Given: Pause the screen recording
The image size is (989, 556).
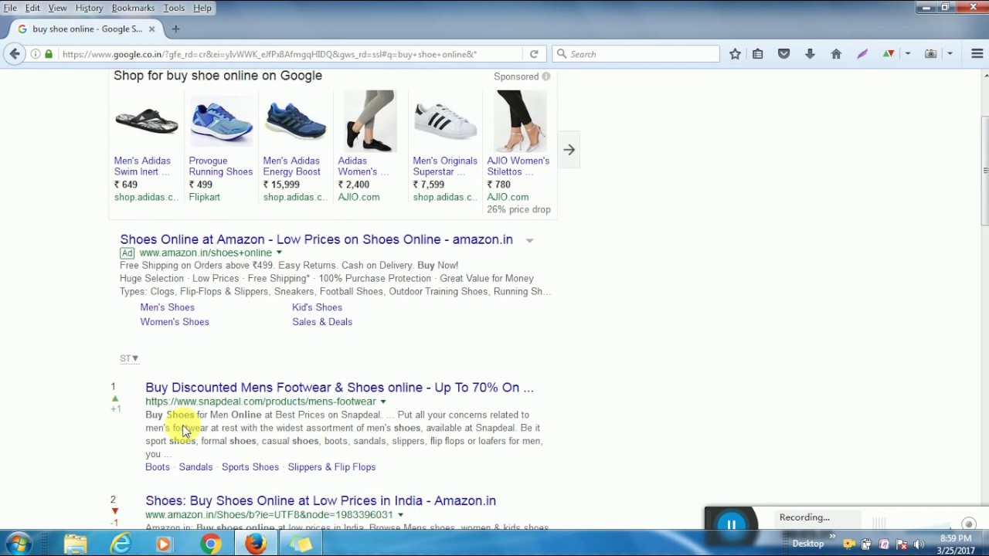Looking at the screenshot, I should click(x=731, y=525).
